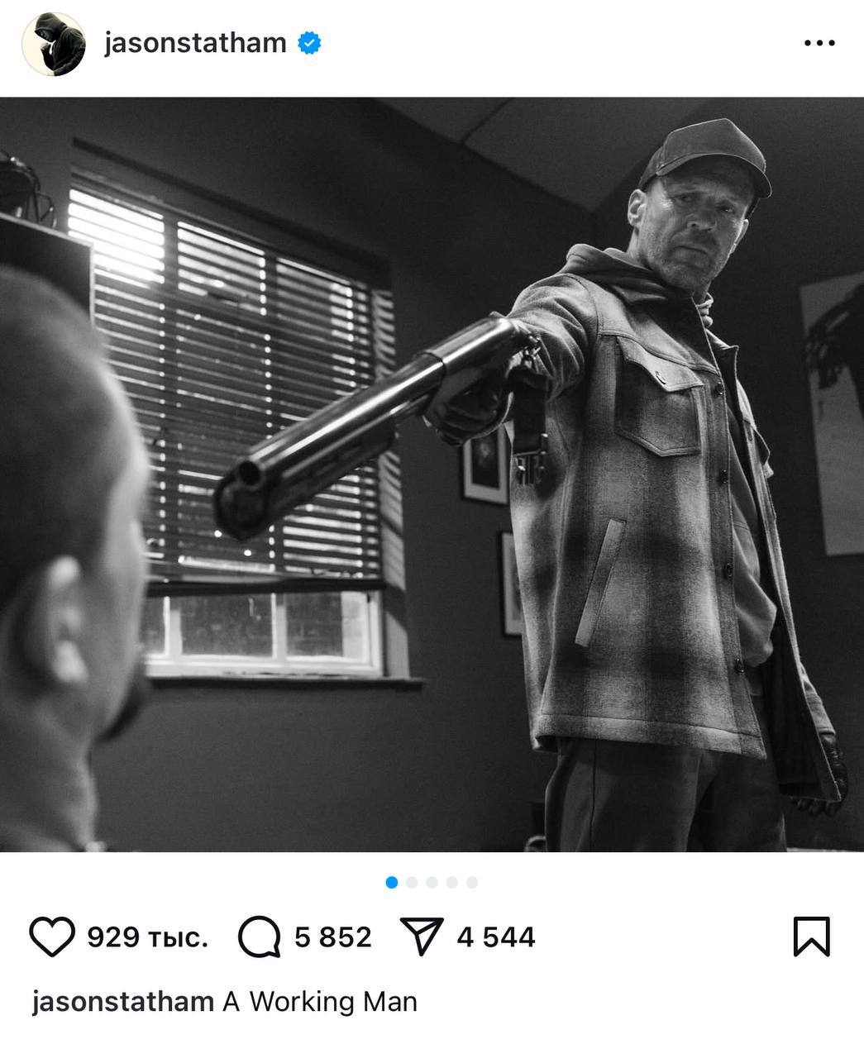Open the 5 852 comments count
The image size is (864, 1058).
(x=333, y=937)
